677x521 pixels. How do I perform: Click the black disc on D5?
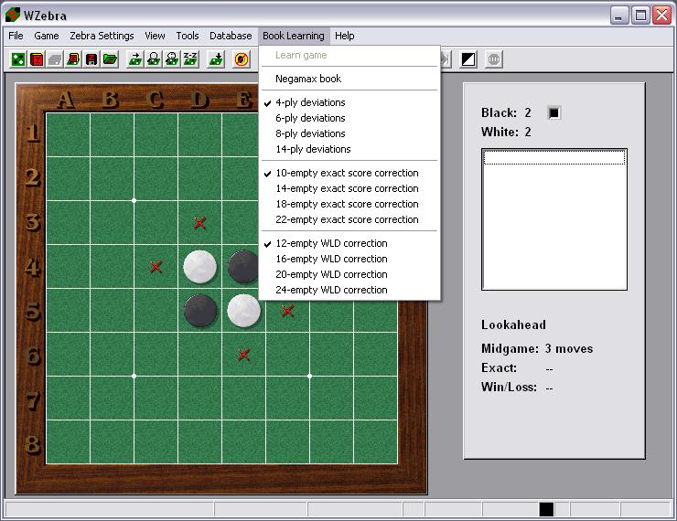pos(200,311)
